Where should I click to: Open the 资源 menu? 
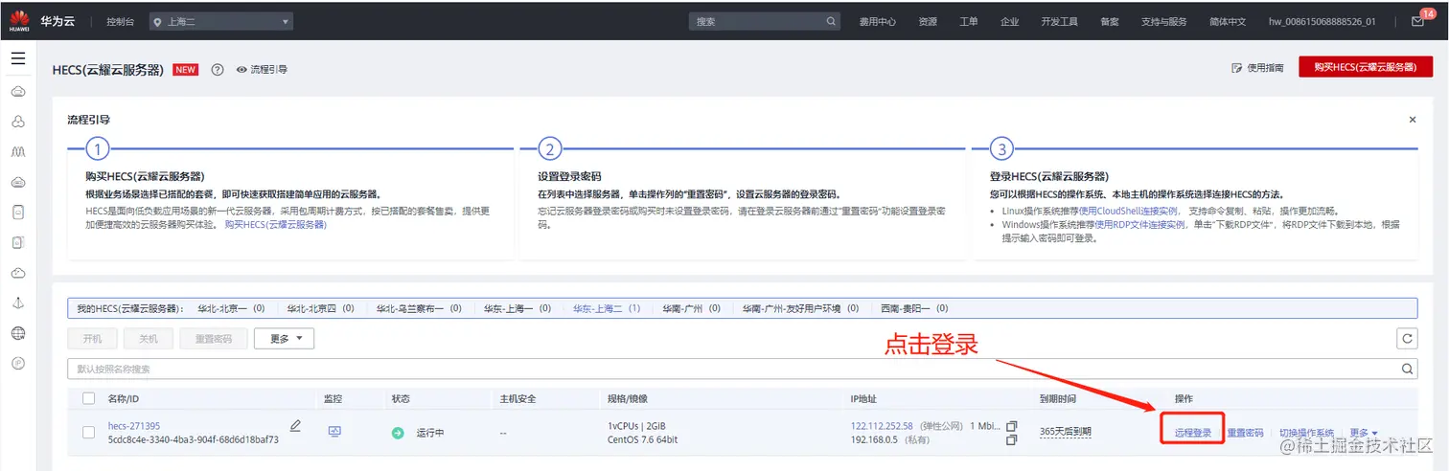927,21
